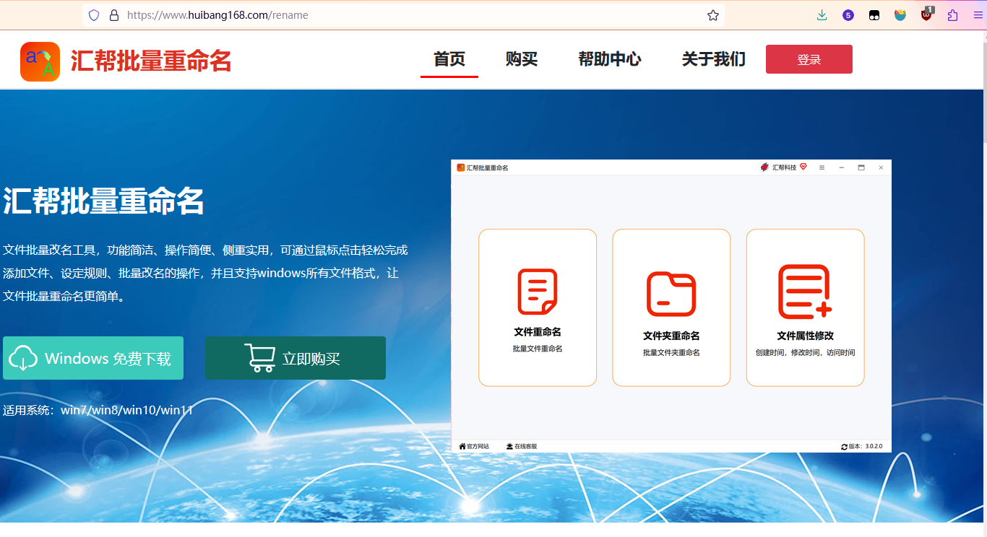Click the red 文件属性修改 list-plus icon
Screen dimensions: 987x537
805,292
